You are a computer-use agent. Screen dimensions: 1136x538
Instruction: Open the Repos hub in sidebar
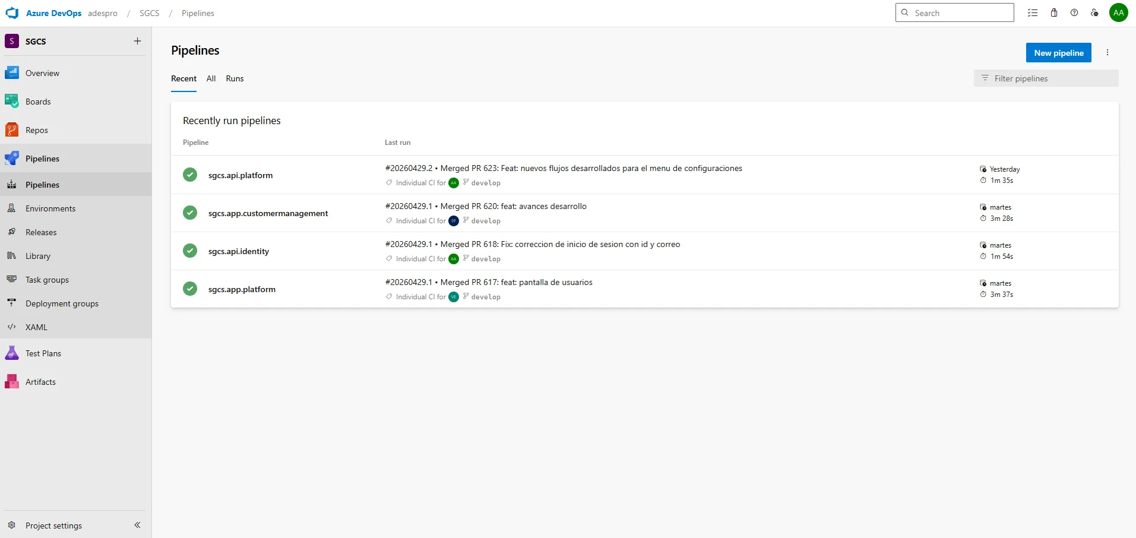pos(75,130)
